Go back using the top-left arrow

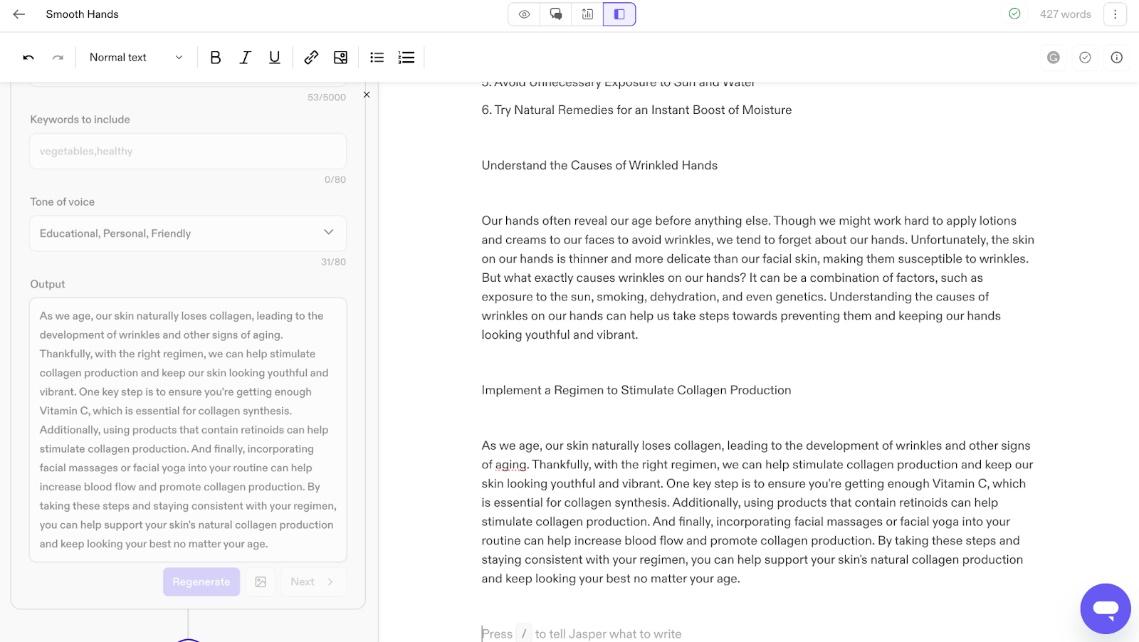click(x=19, y=14)
